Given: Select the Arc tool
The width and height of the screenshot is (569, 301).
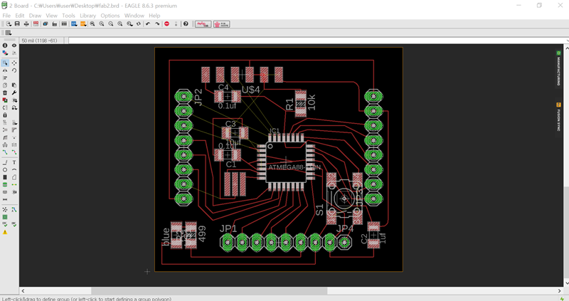Looking at the screenshot, I should [14, 169].
